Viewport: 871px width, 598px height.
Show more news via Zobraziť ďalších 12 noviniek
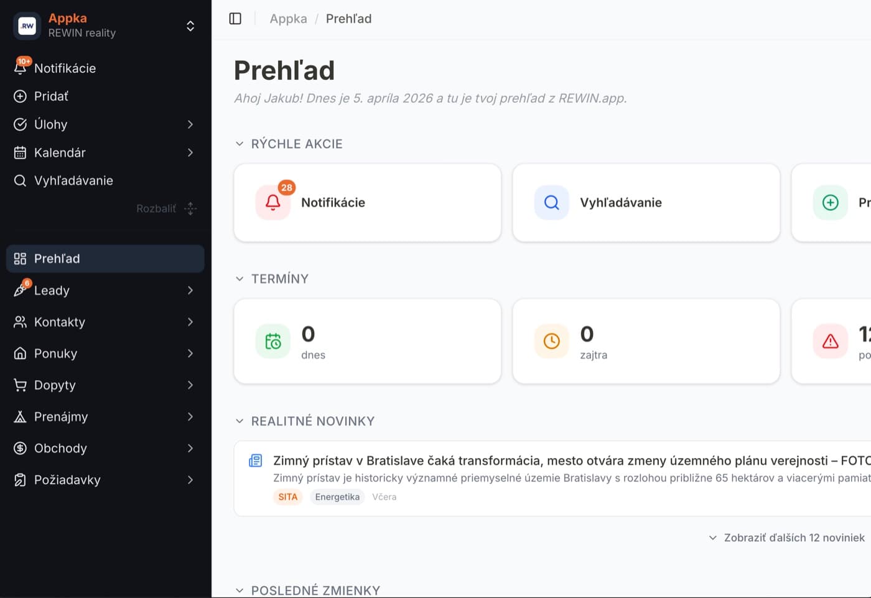(787, 538)
